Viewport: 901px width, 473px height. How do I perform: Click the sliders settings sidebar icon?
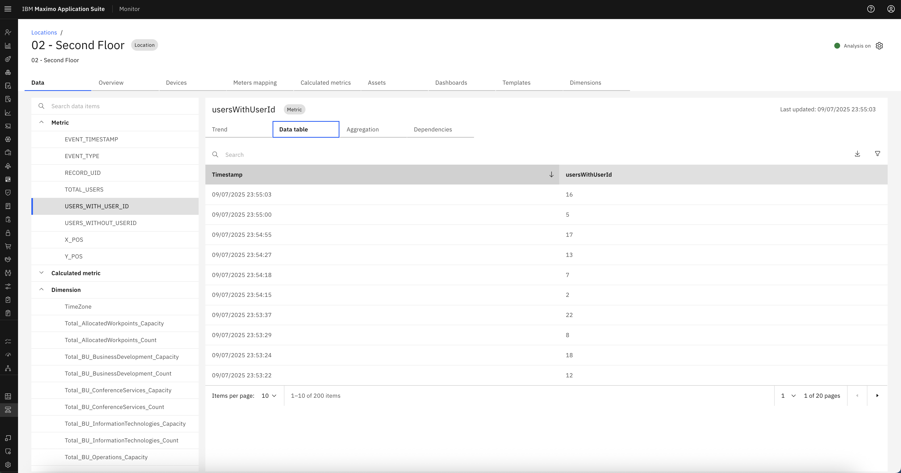(8, 286)
